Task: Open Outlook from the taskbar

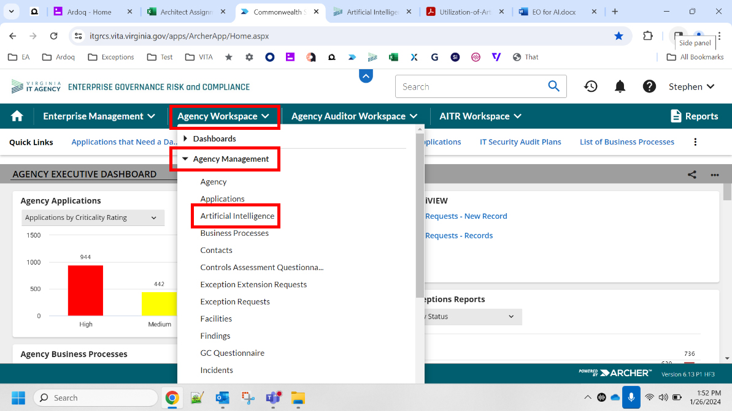Action: 222,398
